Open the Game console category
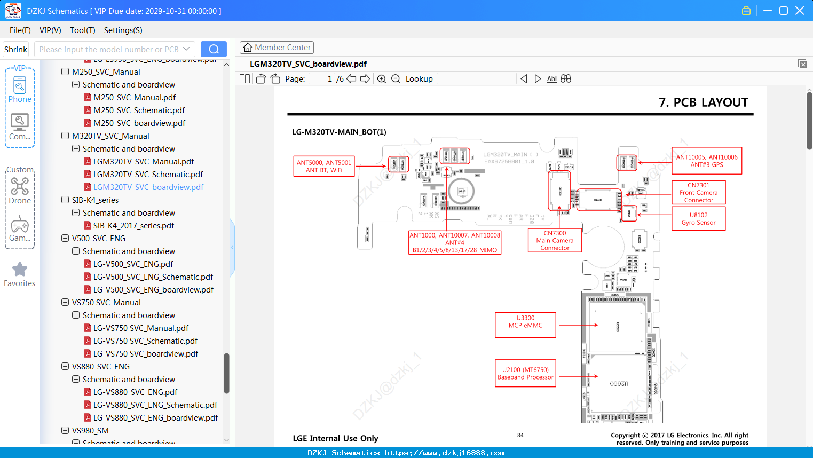The image size is (813, 458). [20, 228]
